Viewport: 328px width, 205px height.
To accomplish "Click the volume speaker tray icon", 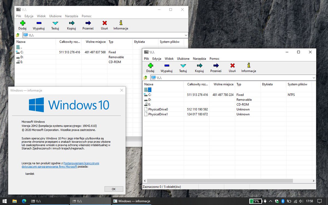I will pyautogui.click(x=301, y=201).
